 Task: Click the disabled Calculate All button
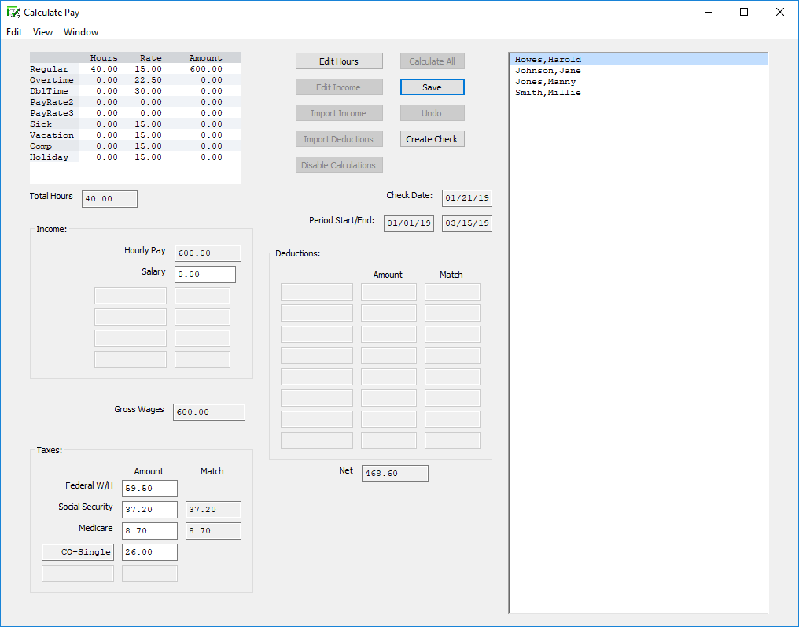432,61
